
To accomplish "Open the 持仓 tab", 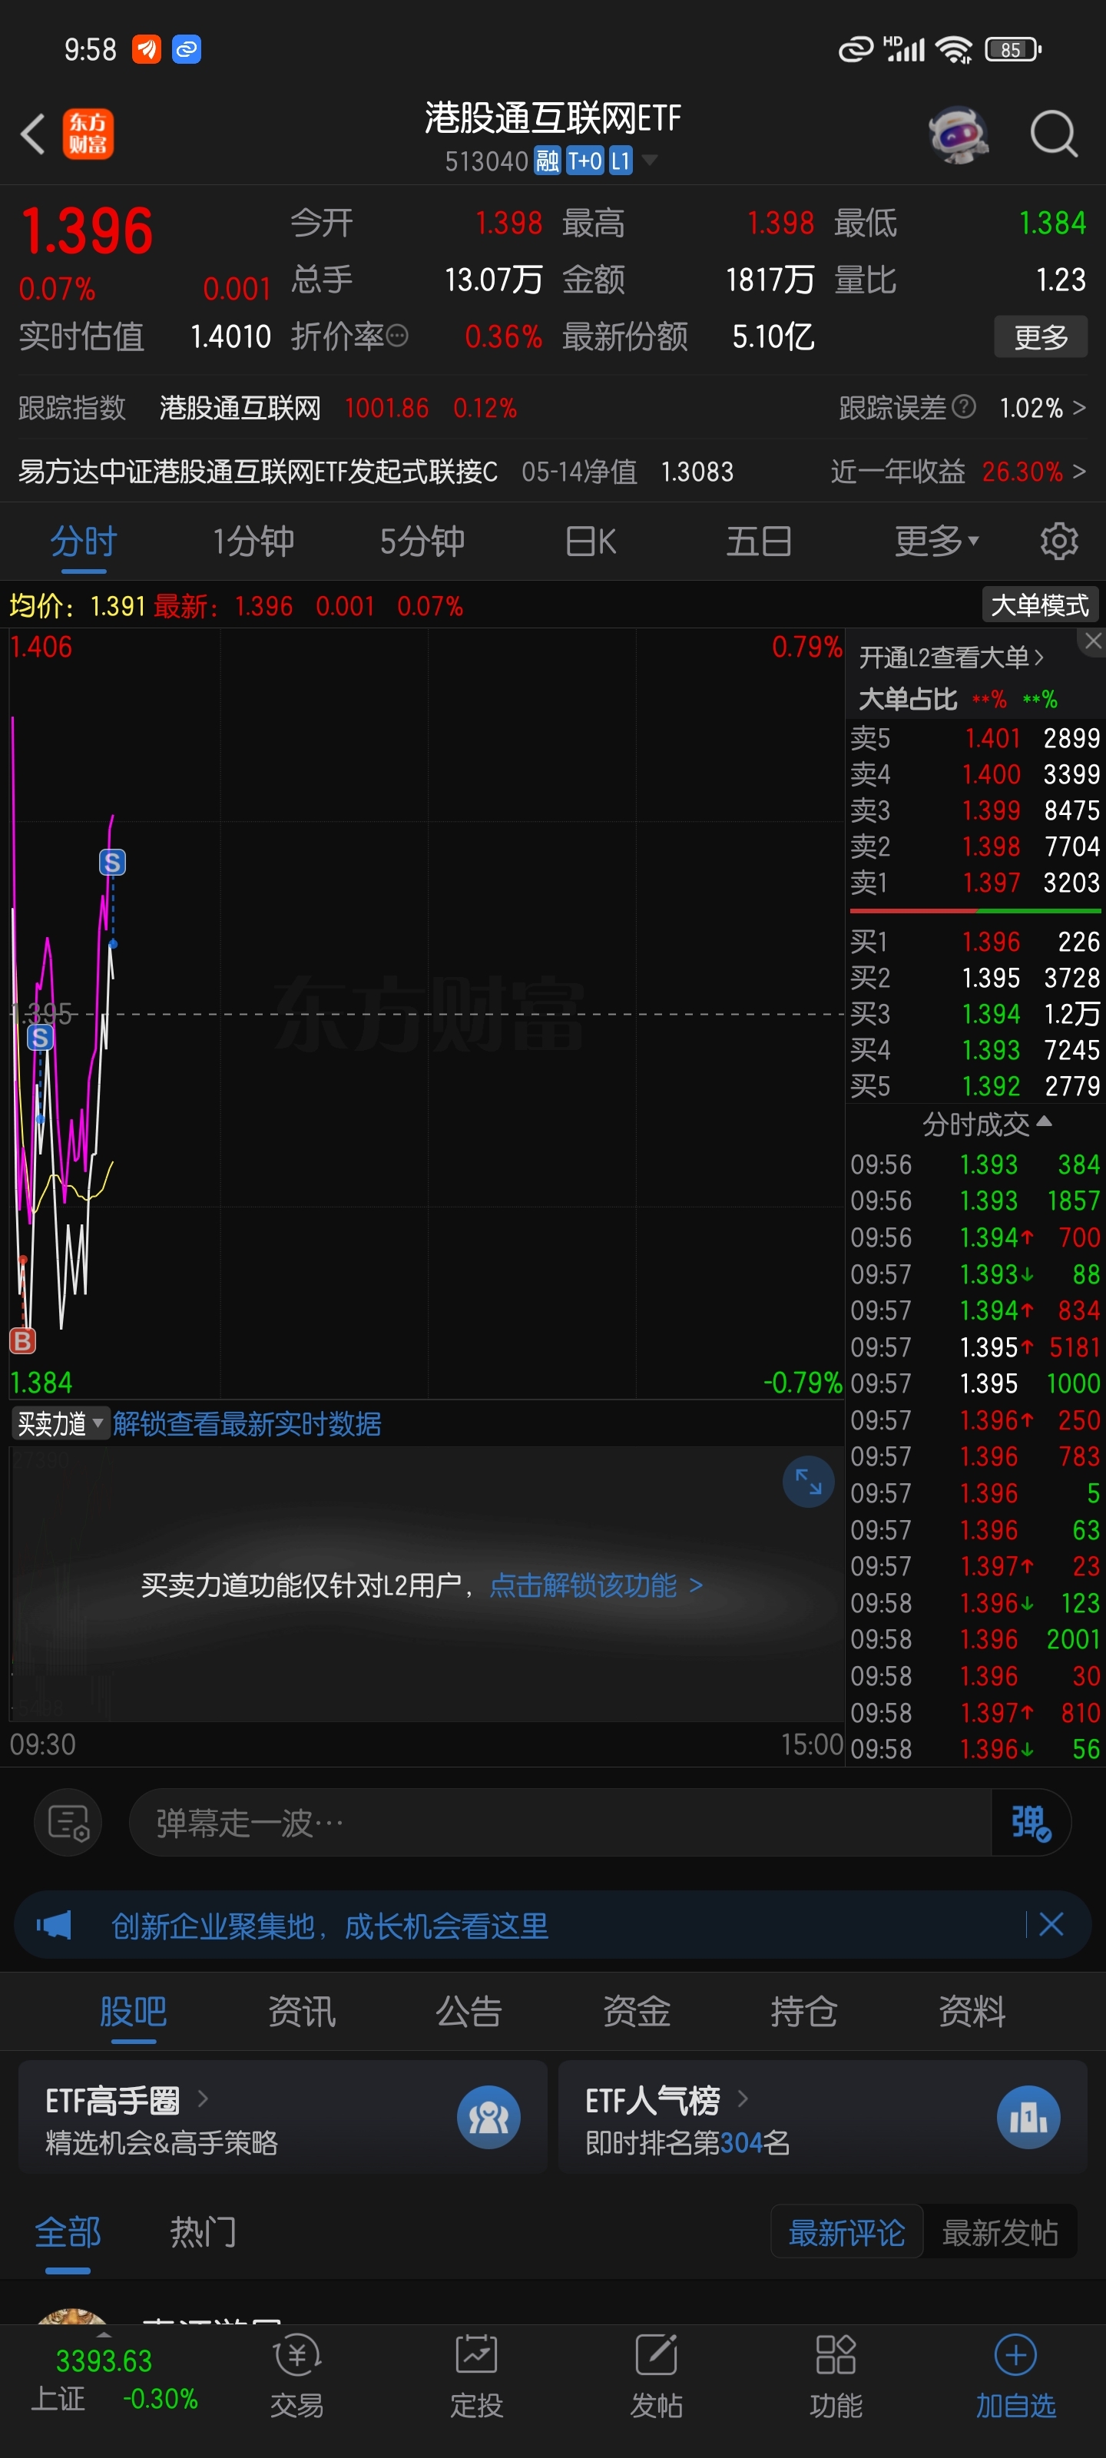I will coord(803,2012).
